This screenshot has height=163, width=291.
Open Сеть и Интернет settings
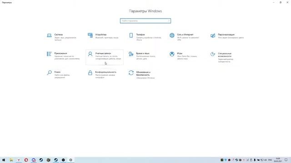click(x=186, y=37)
